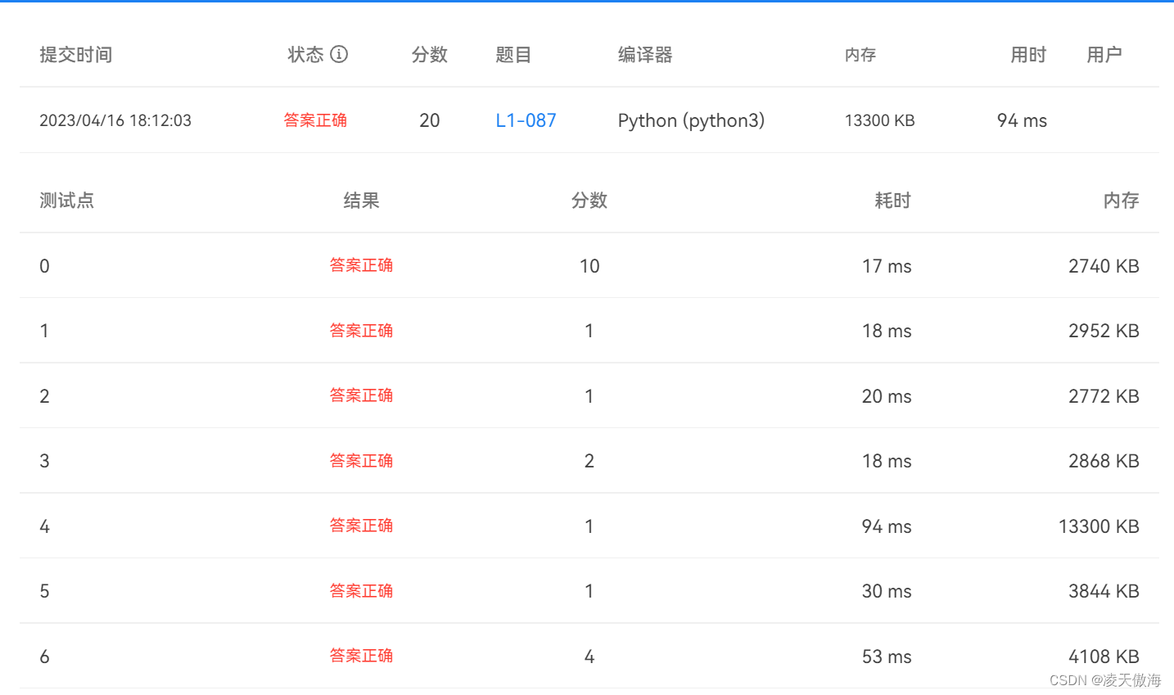Click the timing value 94 ms
This screenshot has width=1174, height=695.
tap(1021, 120)
